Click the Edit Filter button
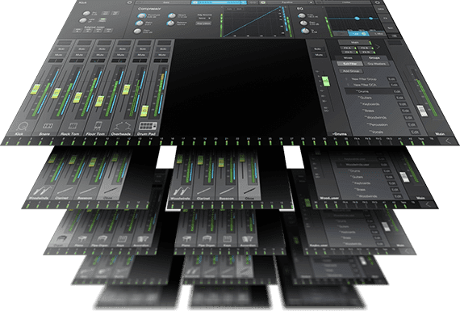 (349, 64)
